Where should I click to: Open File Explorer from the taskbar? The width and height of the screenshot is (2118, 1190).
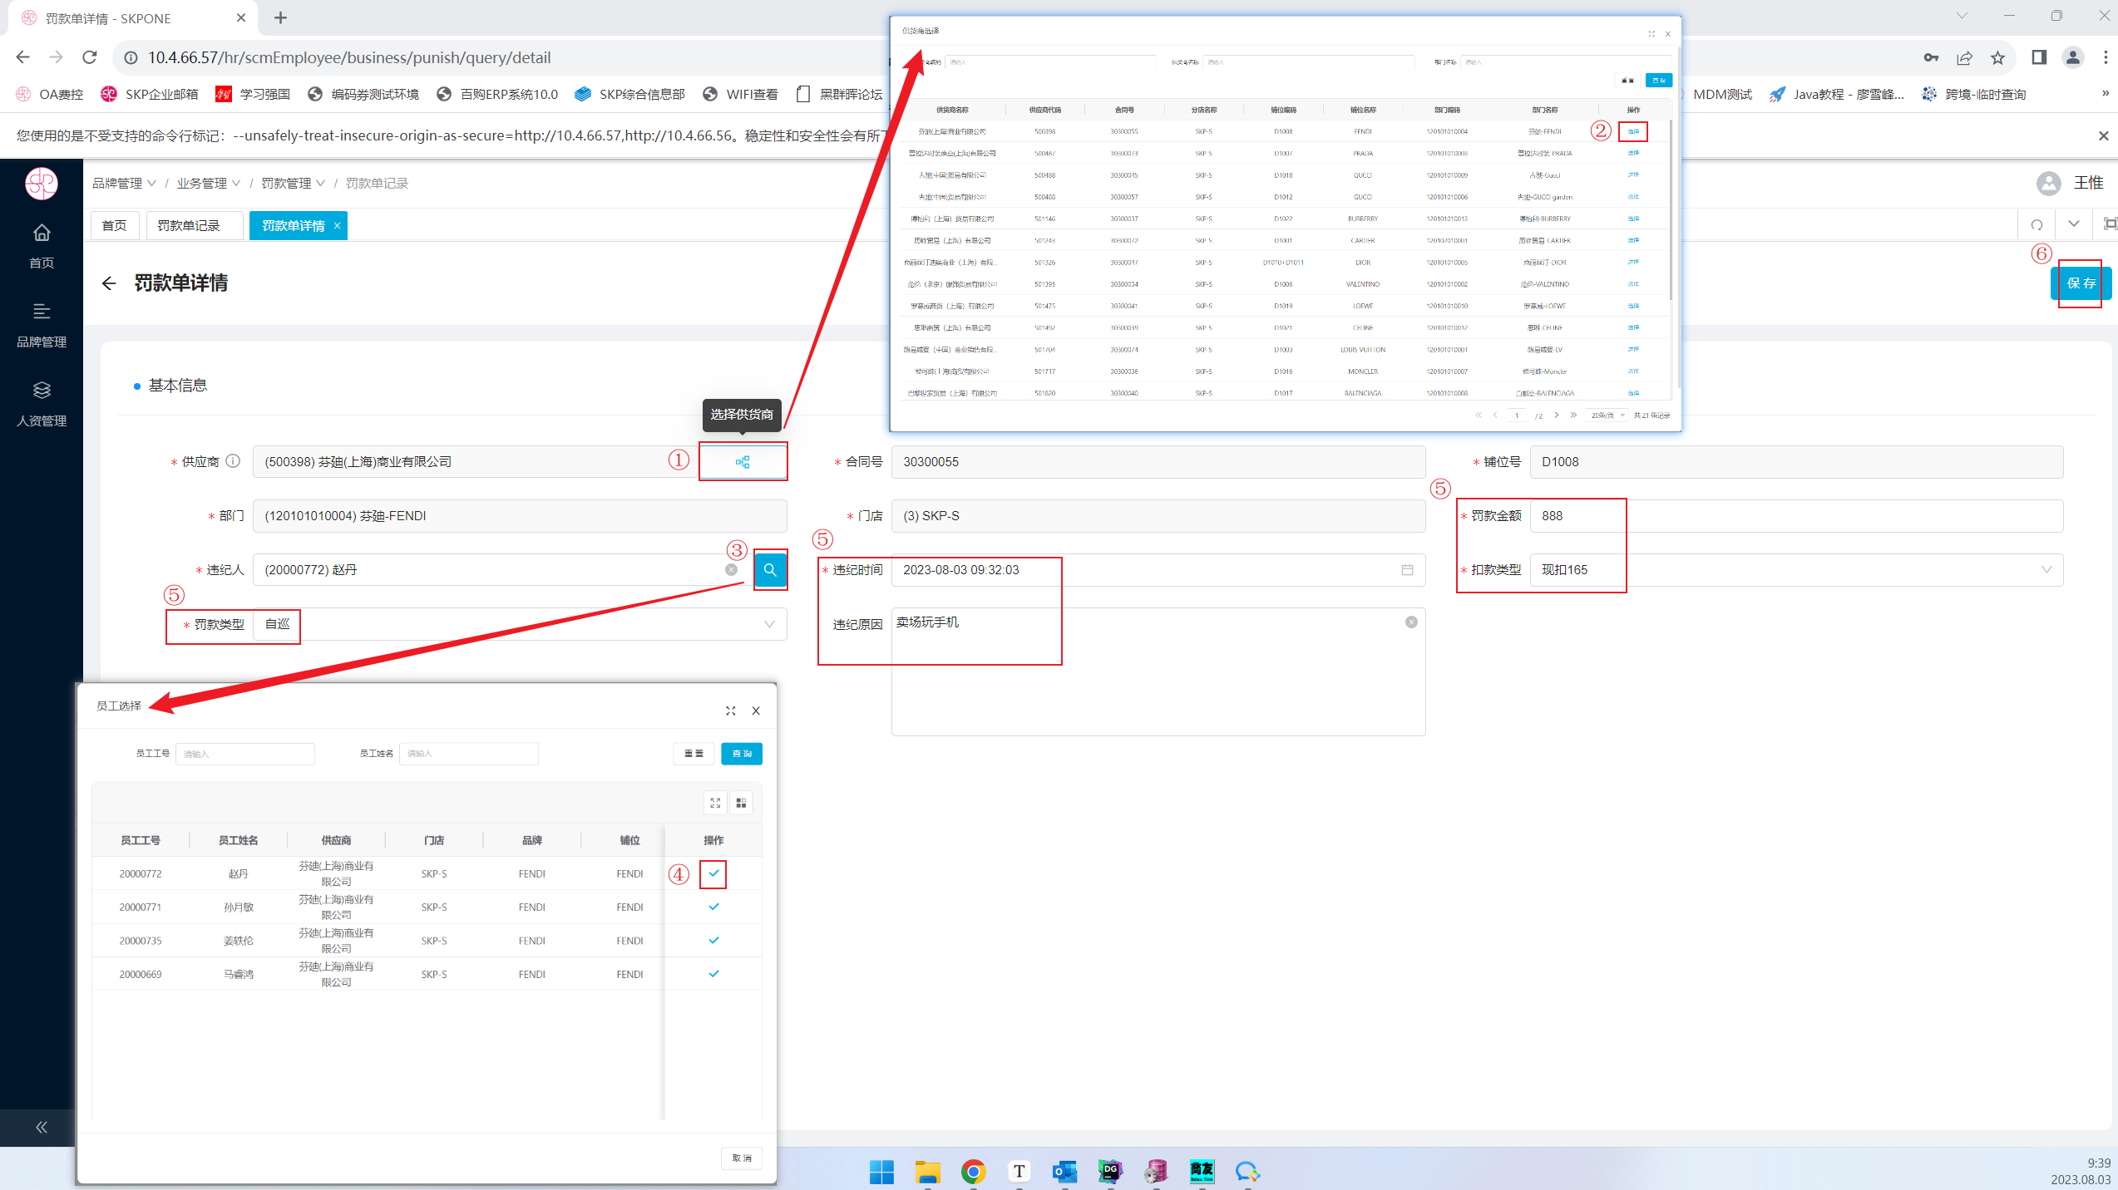pyautogui.click(x=927, y=1172)
